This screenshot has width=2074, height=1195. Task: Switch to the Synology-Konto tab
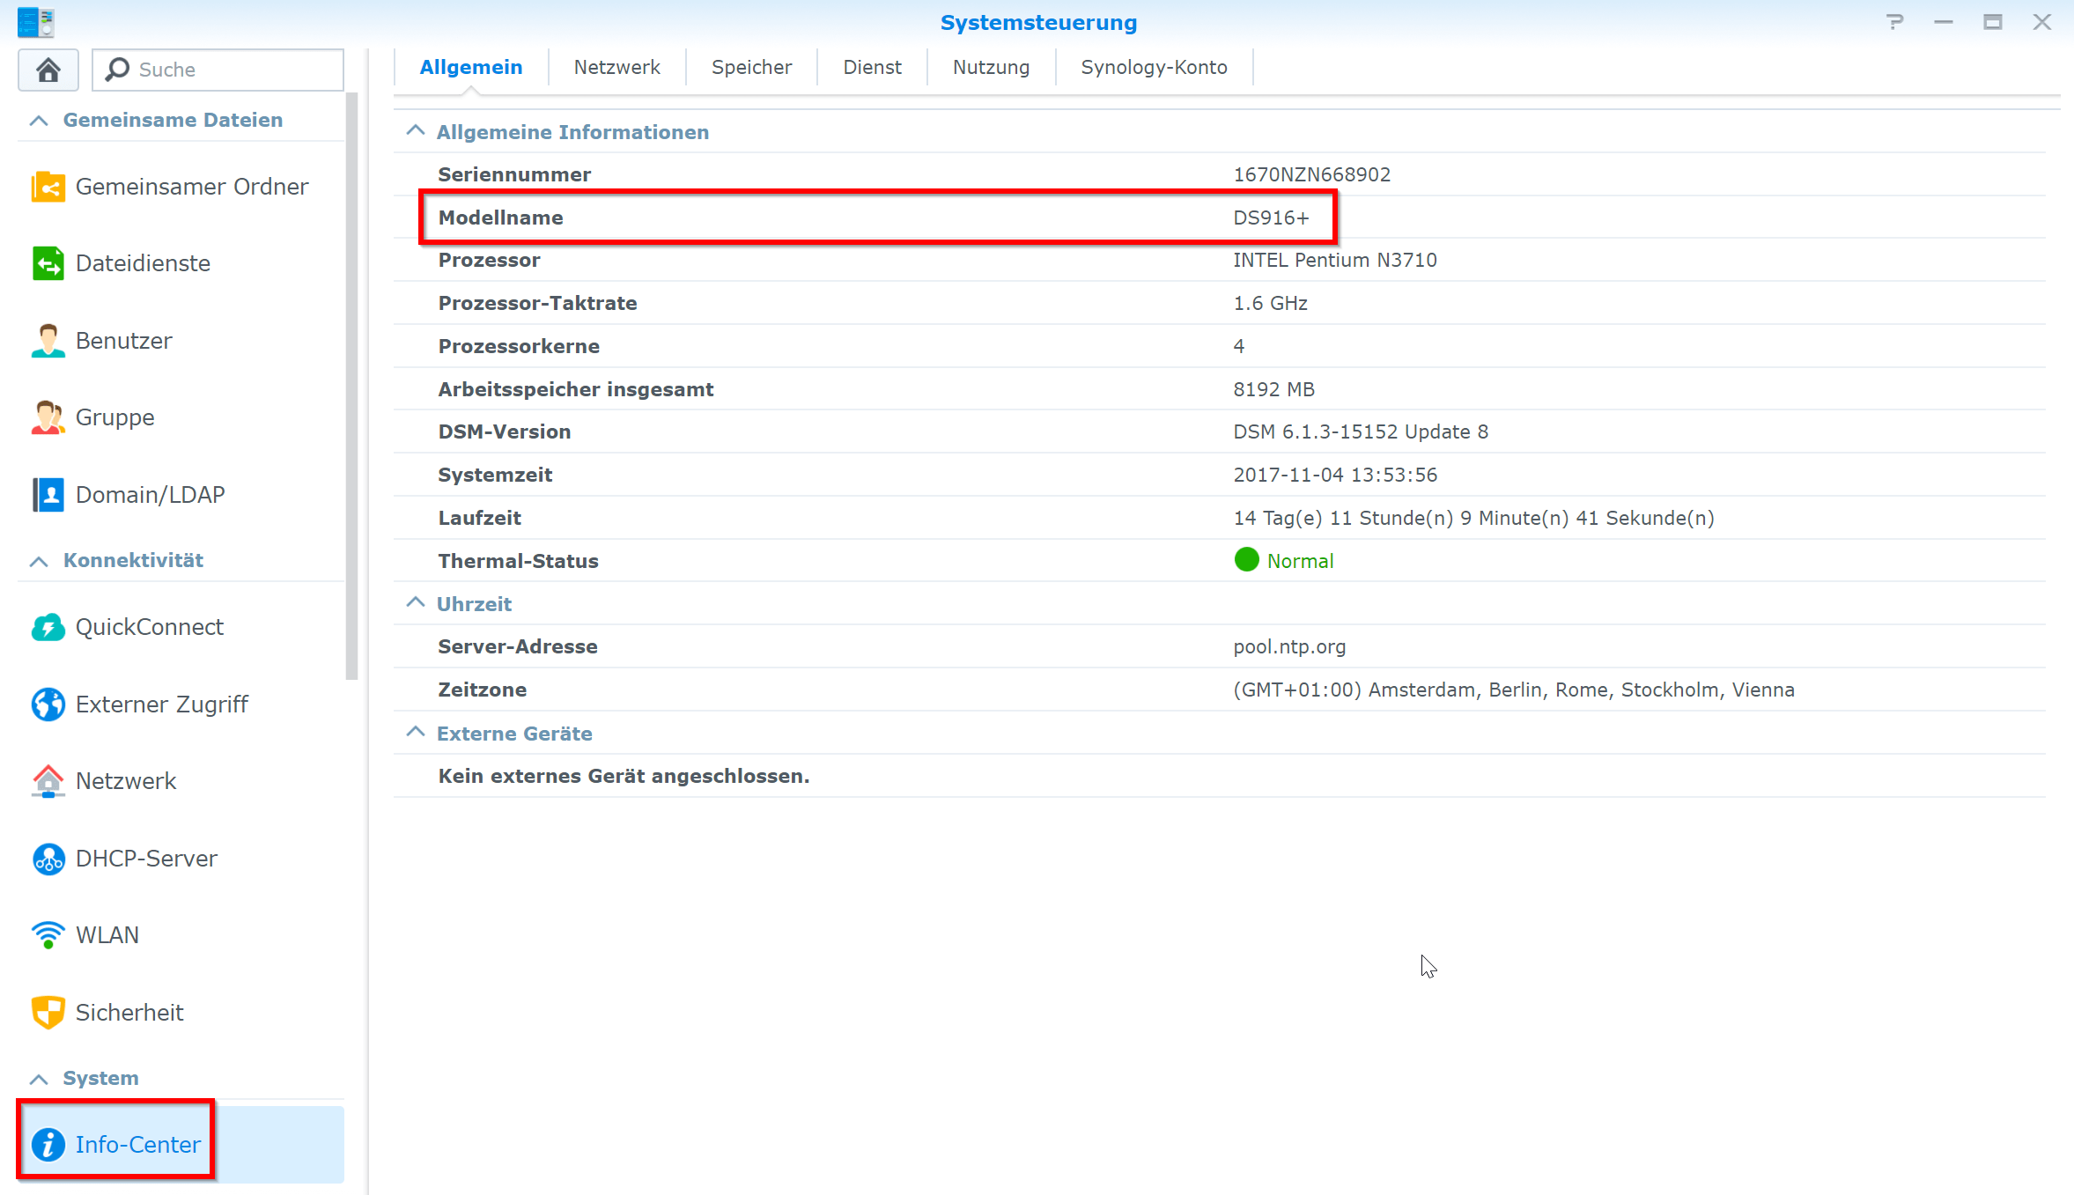click(x=1154, y=68)
